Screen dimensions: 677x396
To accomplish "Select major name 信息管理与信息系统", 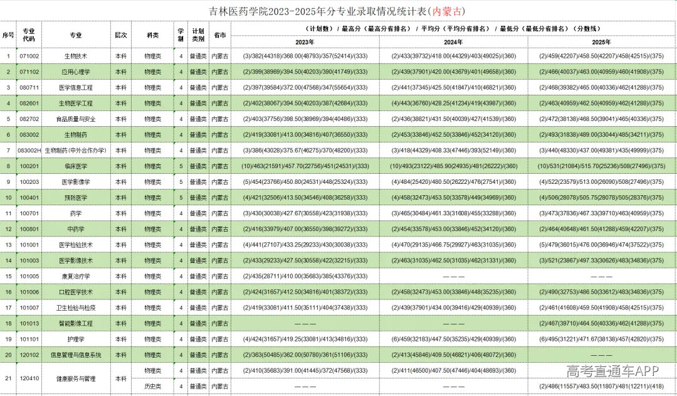I will (x=76, y=355).
